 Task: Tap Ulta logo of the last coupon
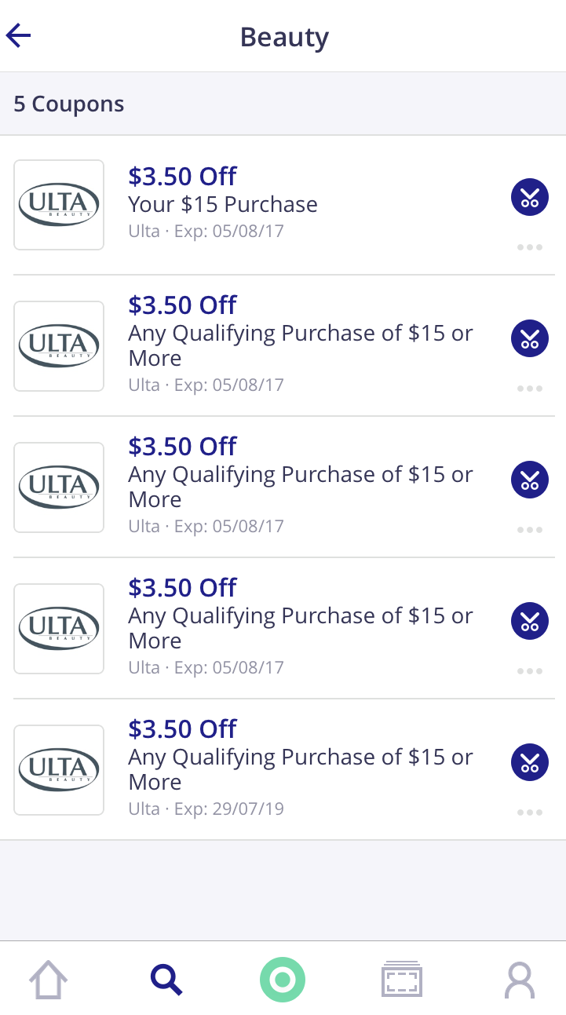coord(59,770)
